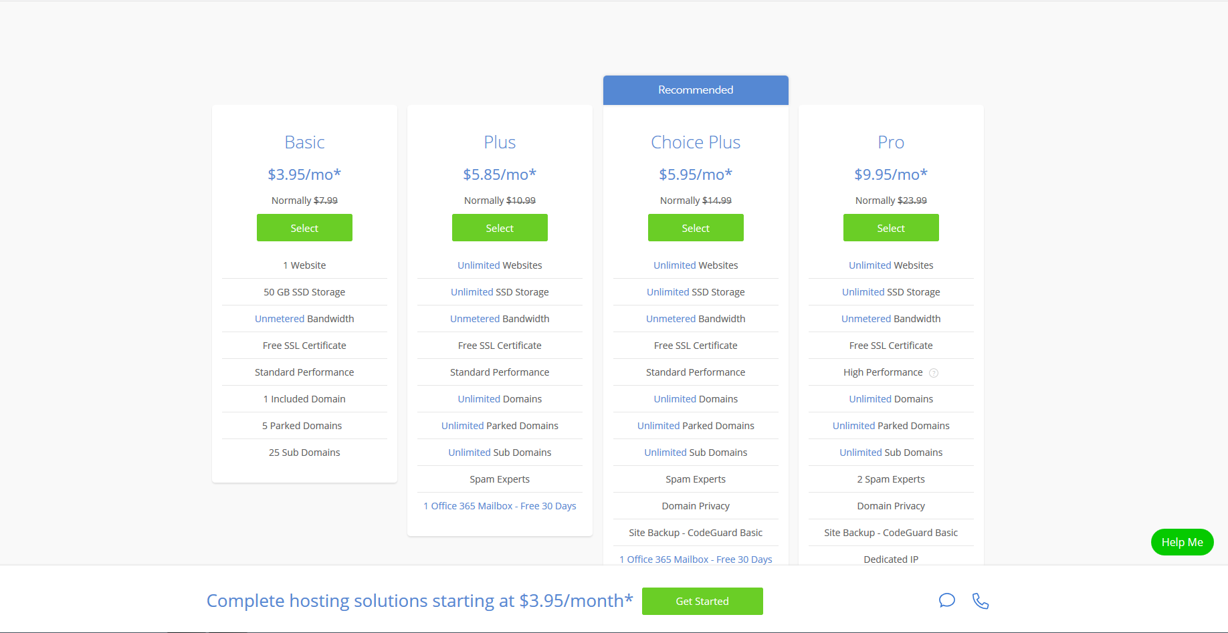Select the Pro hosting plan

[891, 228]
